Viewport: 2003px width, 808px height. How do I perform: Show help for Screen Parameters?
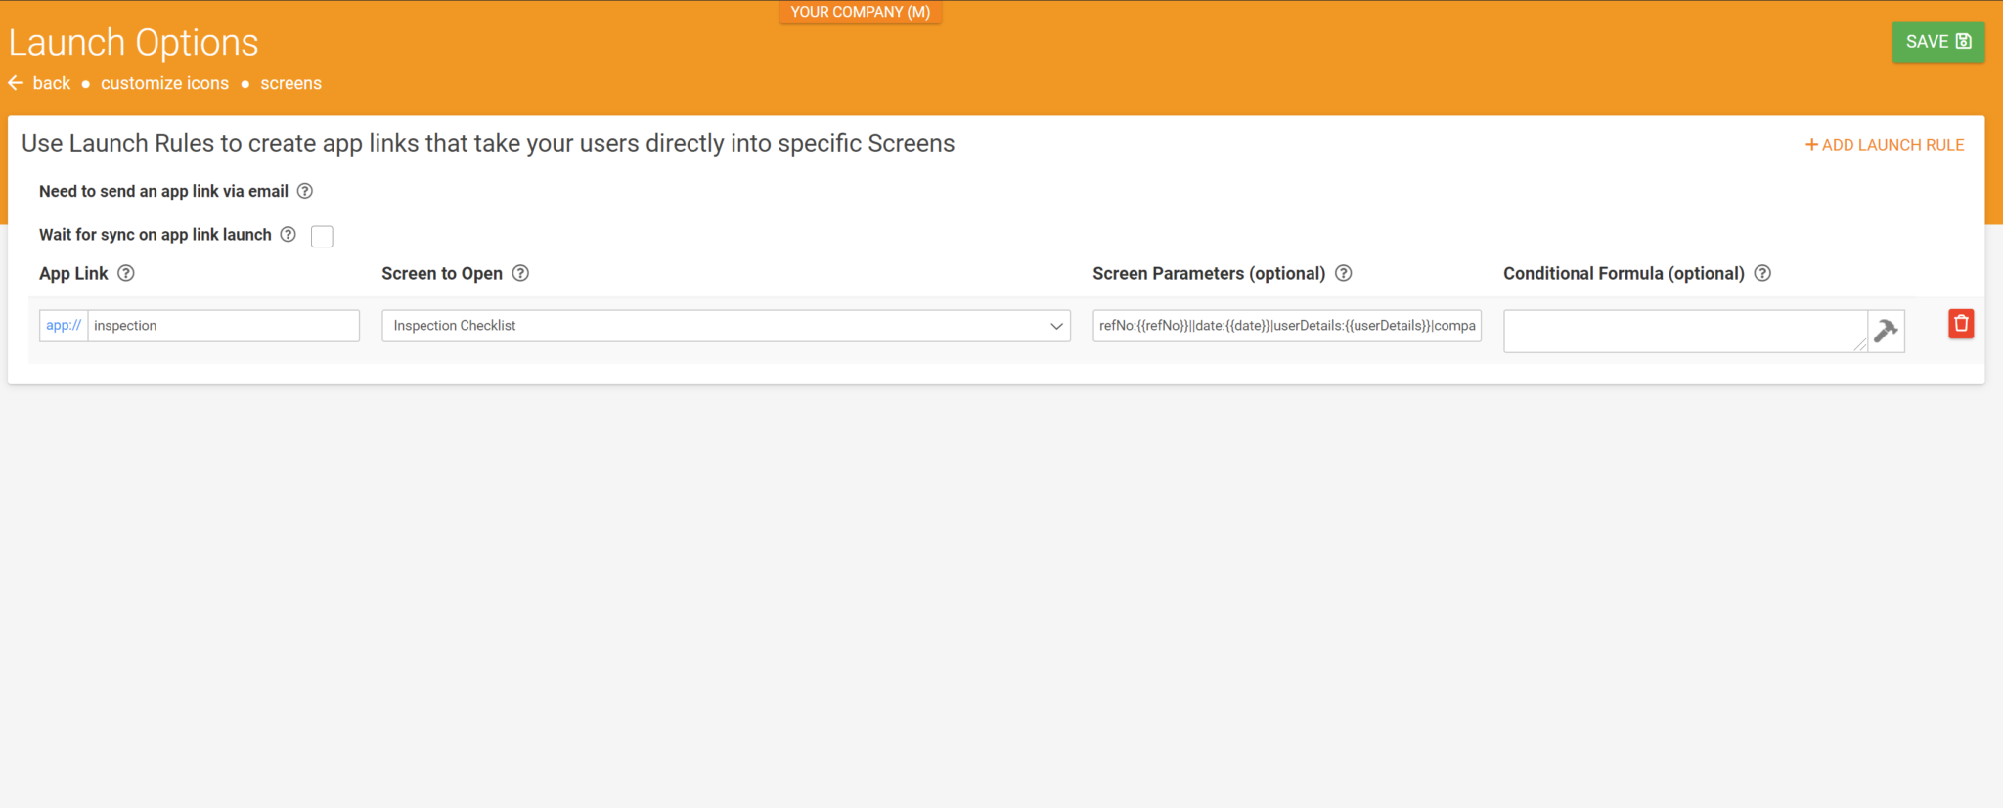pos(1344,273)
